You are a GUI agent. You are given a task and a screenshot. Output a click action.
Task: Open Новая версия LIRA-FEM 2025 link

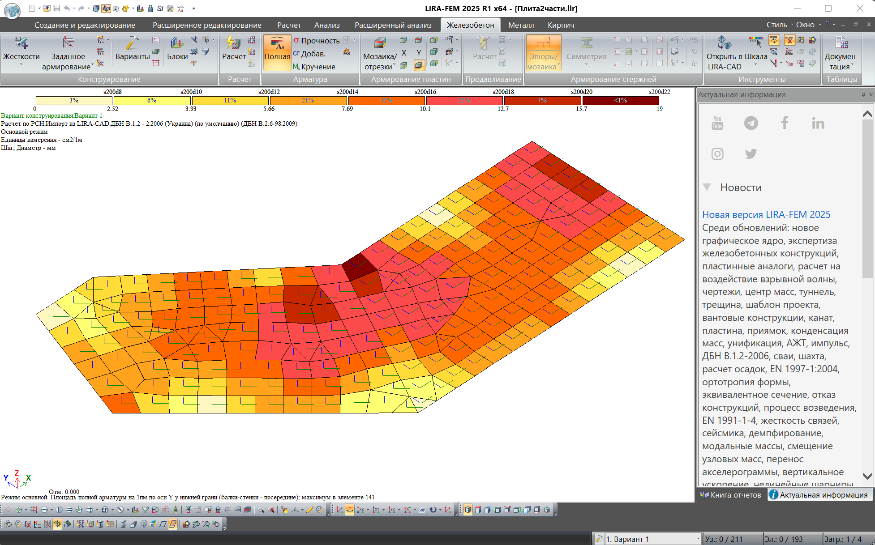coord(766,214)
